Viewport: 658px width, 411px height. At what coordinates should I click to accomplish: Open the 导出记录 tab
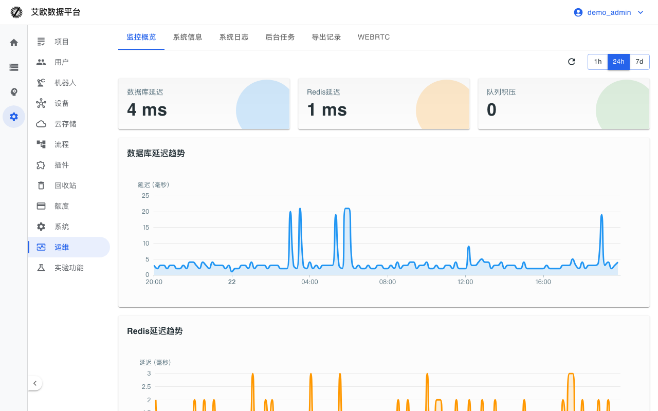click(326, 37)
